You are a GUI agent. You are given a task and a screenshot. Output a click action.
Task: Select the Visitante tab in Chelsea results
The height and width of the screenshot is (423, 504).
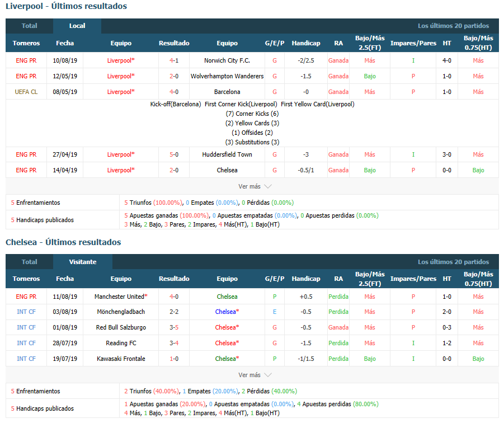(x=83, y=262)
